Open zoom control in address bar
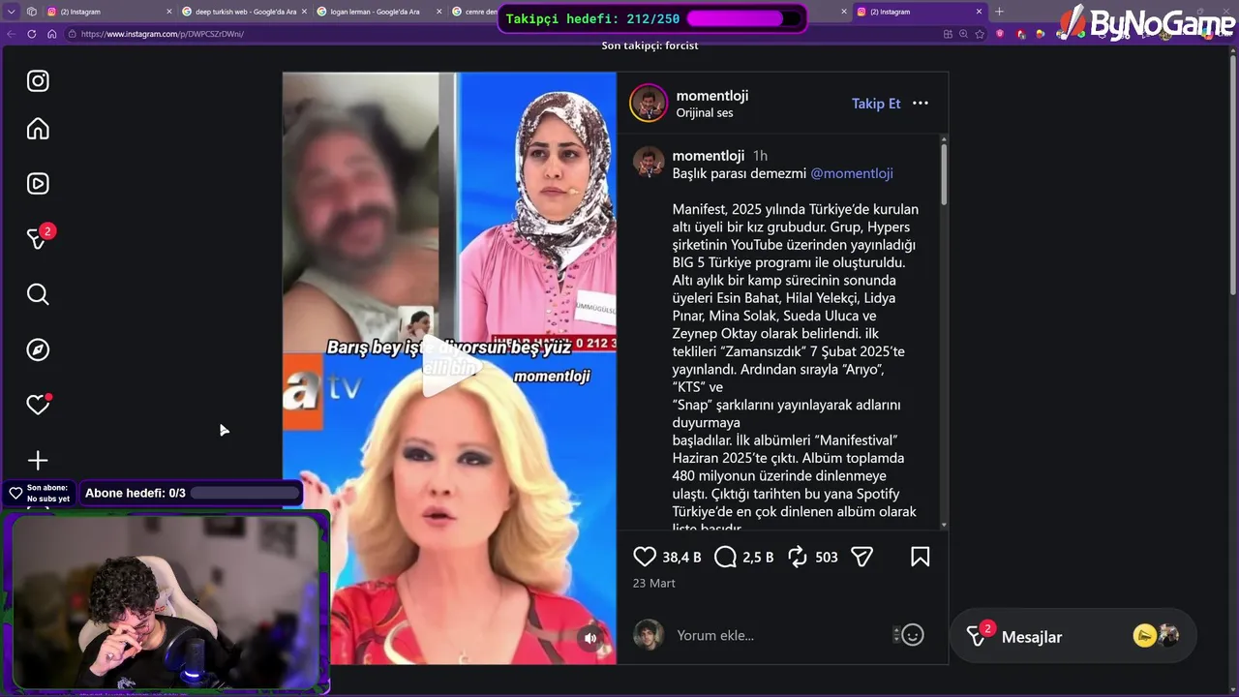 point(964,34)
